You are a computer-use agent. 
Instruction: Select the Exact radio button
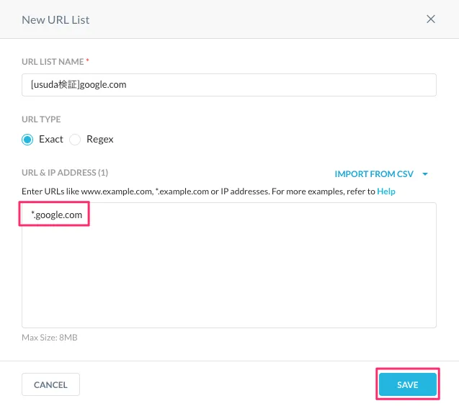[x=28, y=140]
